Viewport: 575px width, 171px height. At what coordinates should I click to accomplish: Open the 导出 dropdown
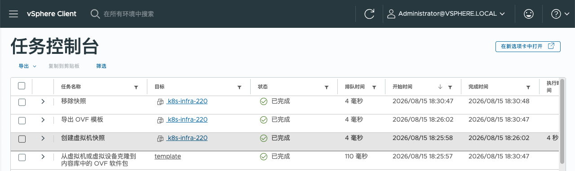[x=27, y=66]
